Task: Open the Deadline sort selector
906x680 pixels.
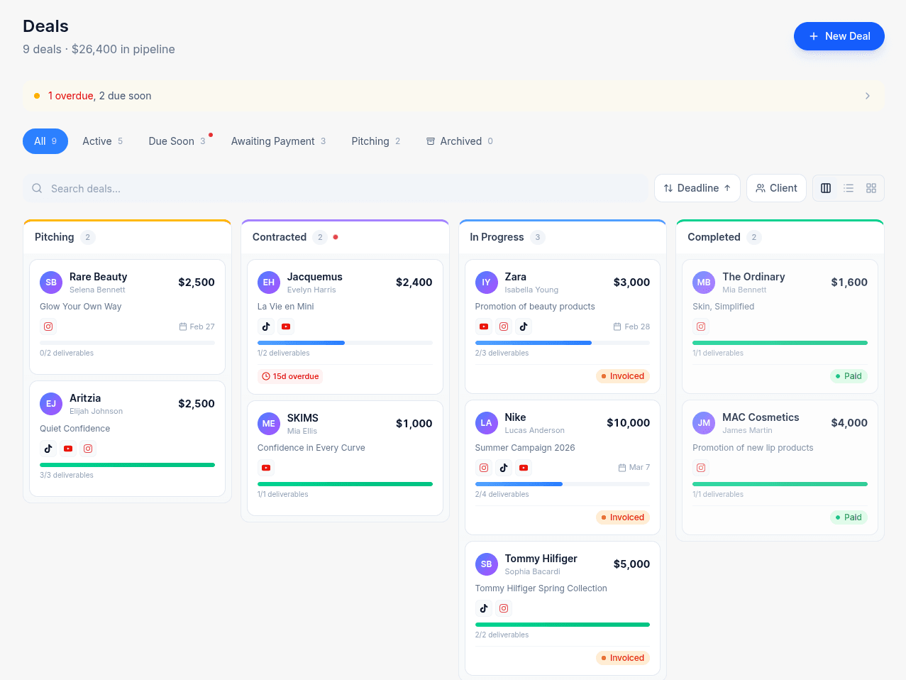Action: (697, 188)
